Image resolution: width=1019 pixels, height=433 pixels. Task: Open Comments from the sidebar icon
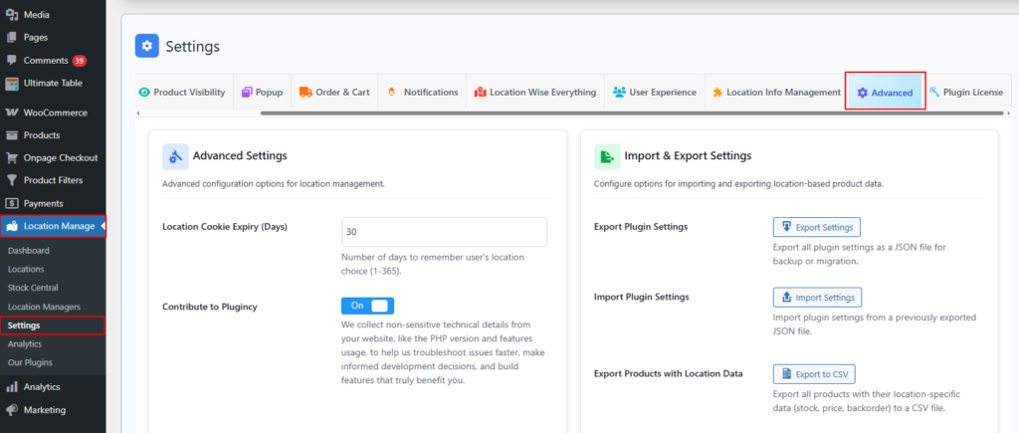tap(12, 60)
